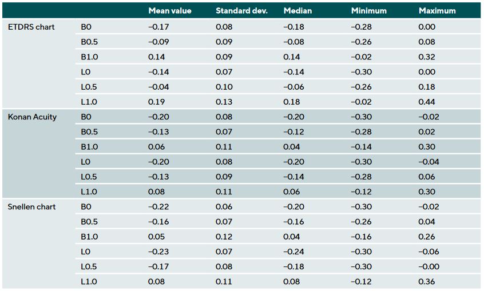Select the 0.12 standard deviation cell
Viewport: 484px width, 291px height.
click(x=224, y=237)
